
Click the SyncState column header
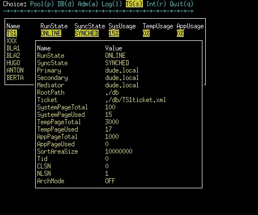[x=90, y=26]
